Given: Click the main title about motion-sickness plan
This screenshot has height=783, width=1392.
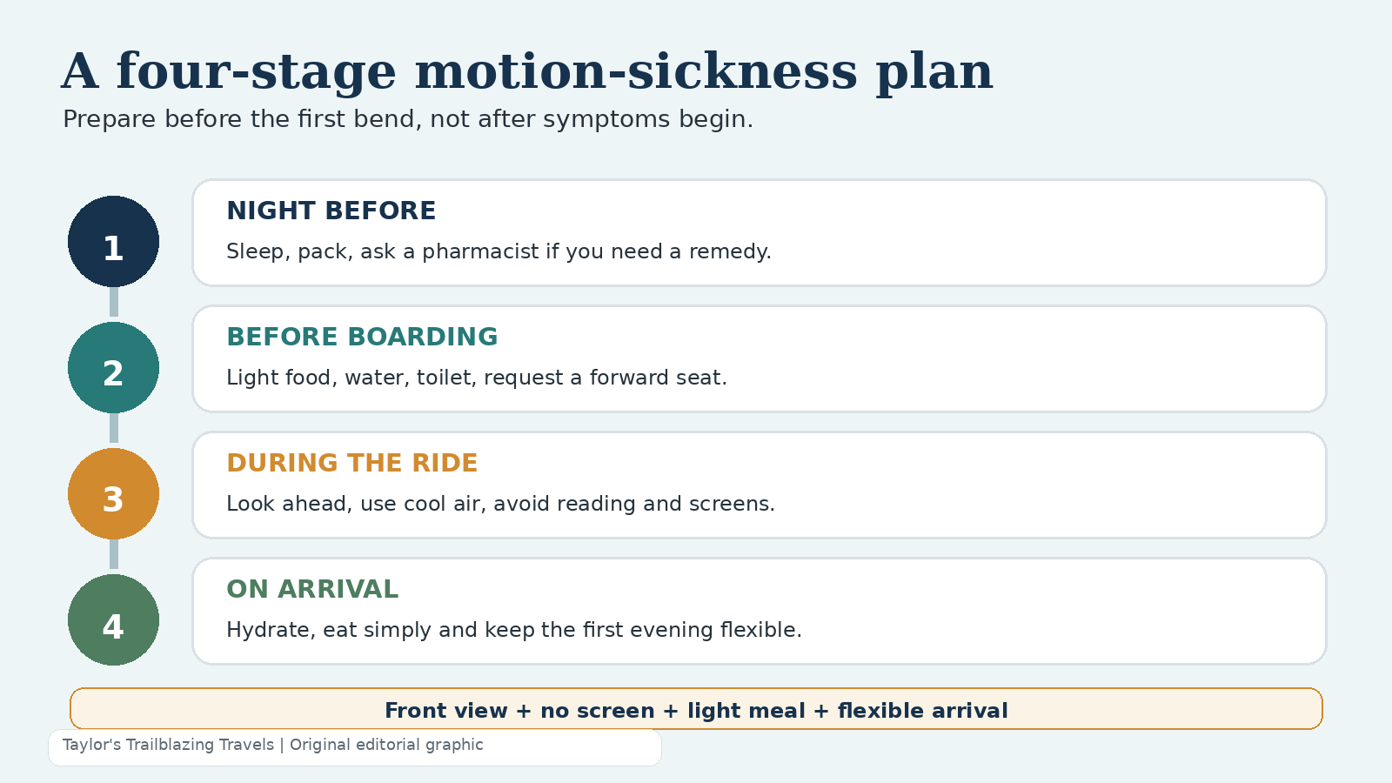Looking at the screenshot, I should pyautogui.click(x=527, y=71).
